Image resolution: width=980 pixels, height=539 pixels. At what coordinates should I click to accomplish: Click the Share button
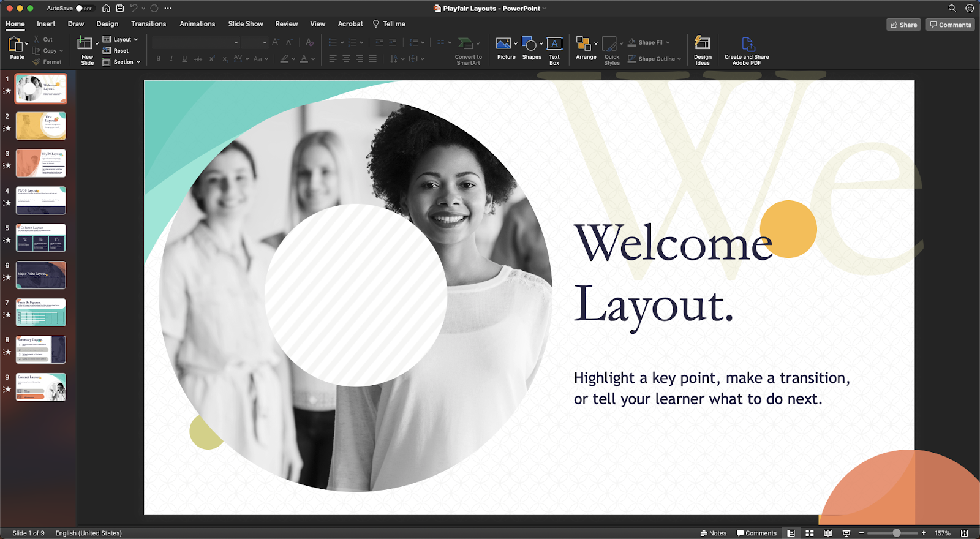point(903,24)
